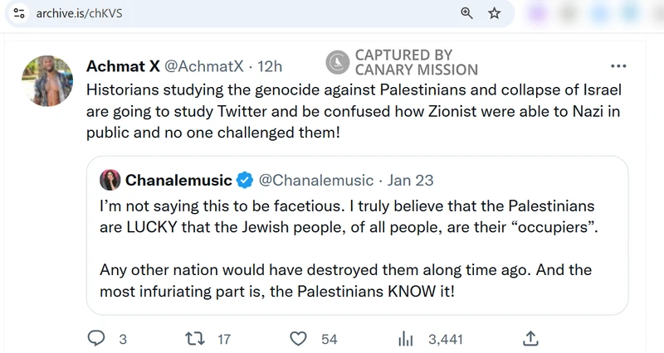
Task: Click the Achmat X display name
Action: [x=124, y=66]
